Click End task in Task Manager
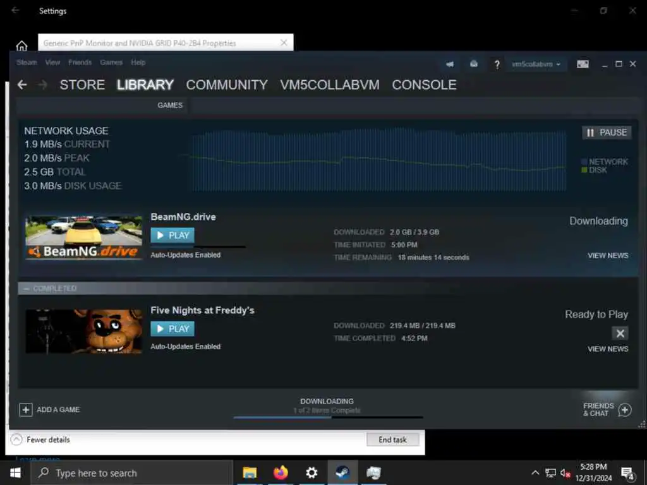 coord(393,440)
